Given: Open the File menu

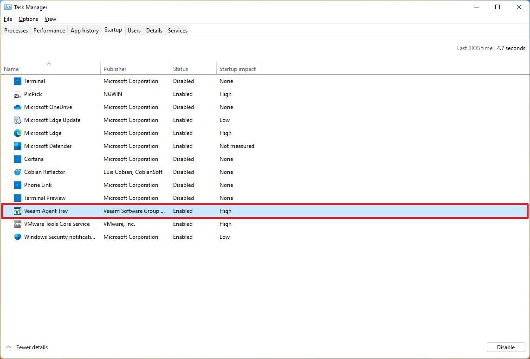Looking at the screenshot, I should (7, 19).
